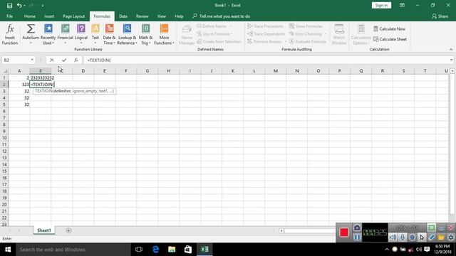
Task: Switch to the Insert tab
Action: coord(49,16)
